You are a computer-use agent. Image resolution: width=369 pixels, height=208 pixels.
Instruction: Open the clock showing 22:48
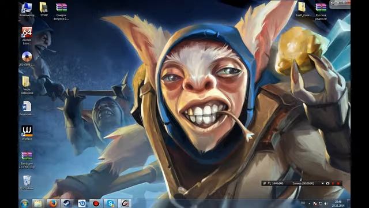click(x=338, y=203)
